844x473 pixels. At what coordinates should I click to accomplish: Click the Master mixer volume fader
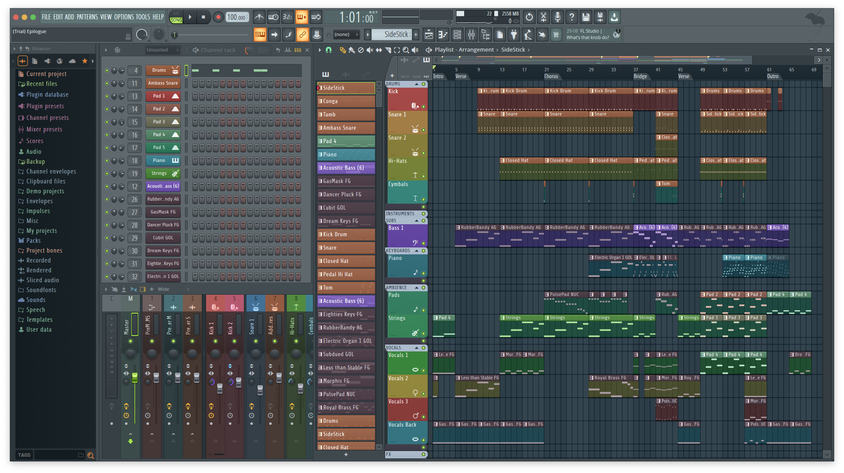[x=135, y=377]
